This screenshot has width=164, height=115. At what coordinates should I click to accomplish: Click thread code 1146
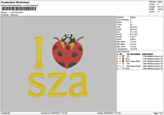(145, 59)
